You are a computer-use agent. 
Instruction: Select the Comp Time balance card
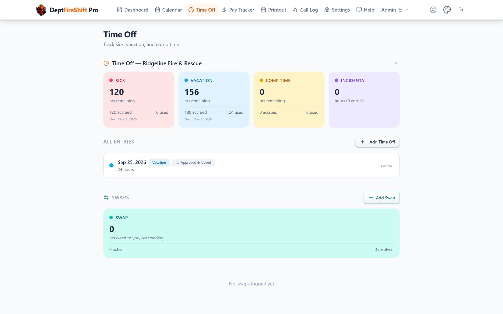[289, 100]
